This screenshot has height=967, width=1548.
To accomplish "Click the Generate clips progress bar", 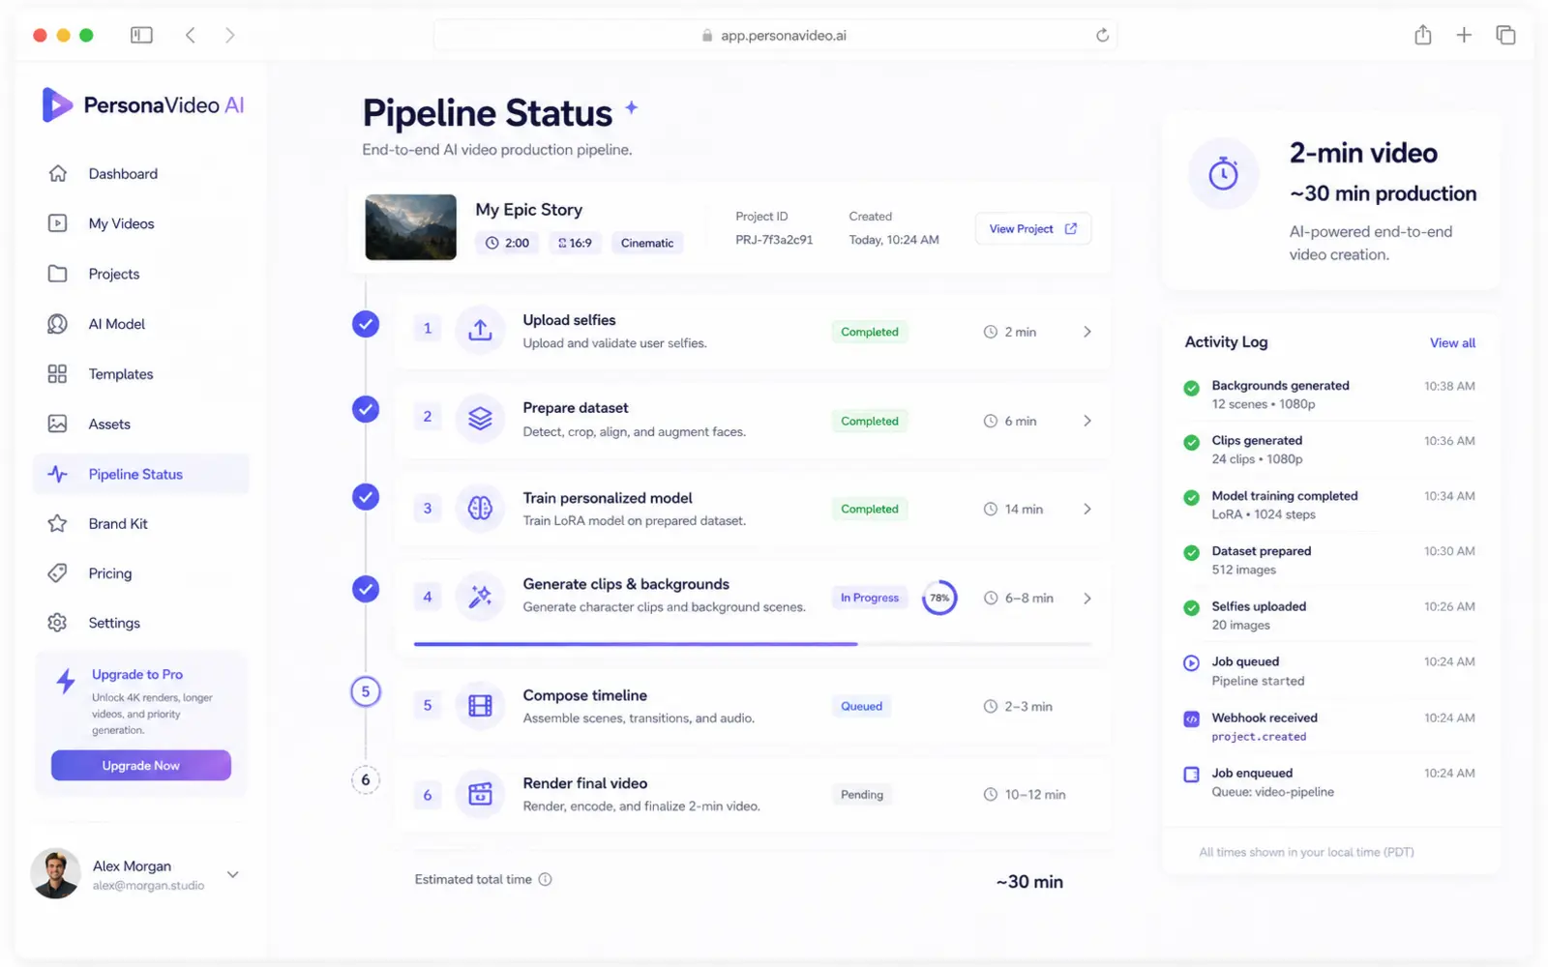I will tap(753, 644).
